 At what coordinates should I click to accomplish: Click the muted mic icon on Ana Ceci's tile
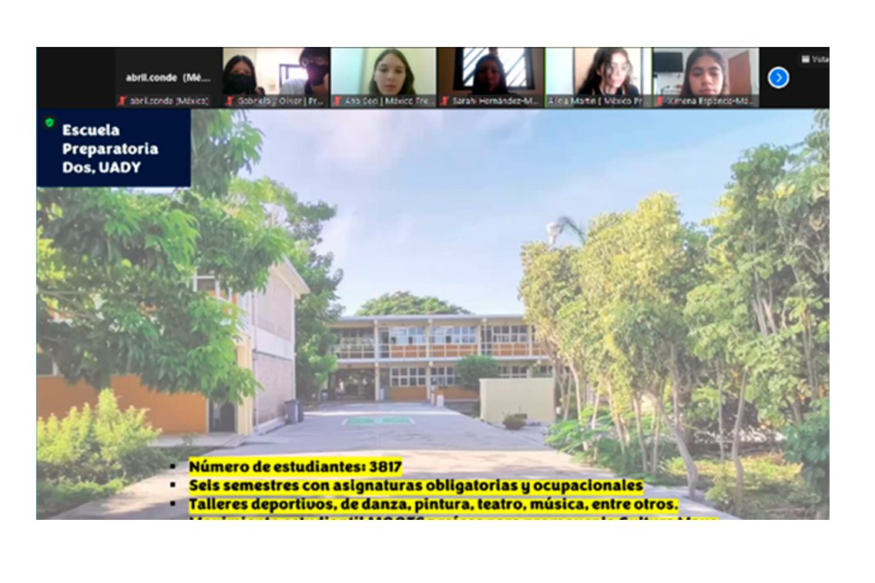(x=337, y=100)
